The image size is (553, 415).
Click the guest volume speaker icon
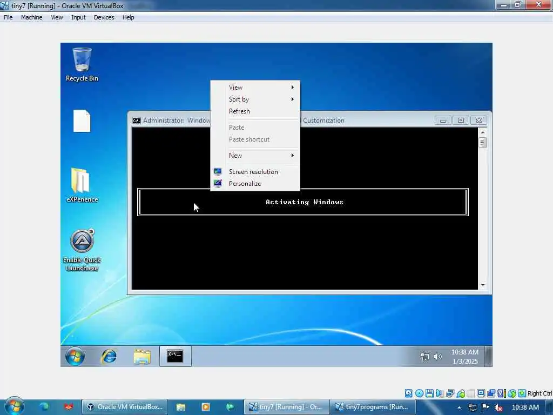pos(437,357)
